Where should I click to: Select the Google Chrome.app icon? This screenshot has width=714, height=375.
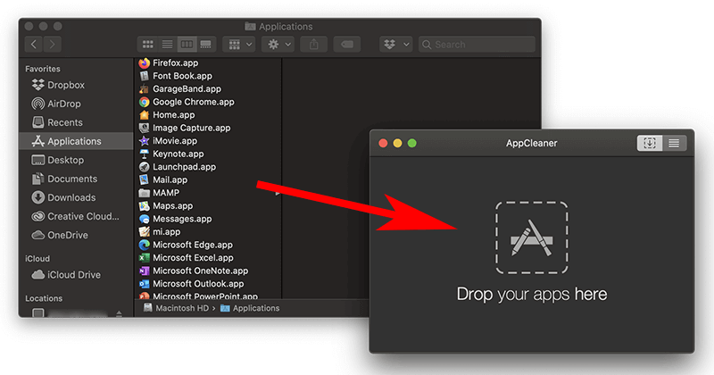145,102
